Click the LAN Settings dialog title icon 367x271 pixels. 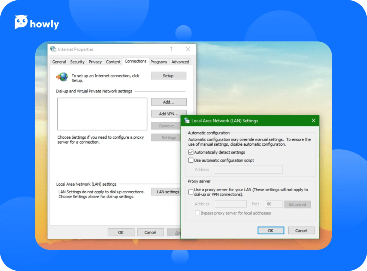pos(187,121)
